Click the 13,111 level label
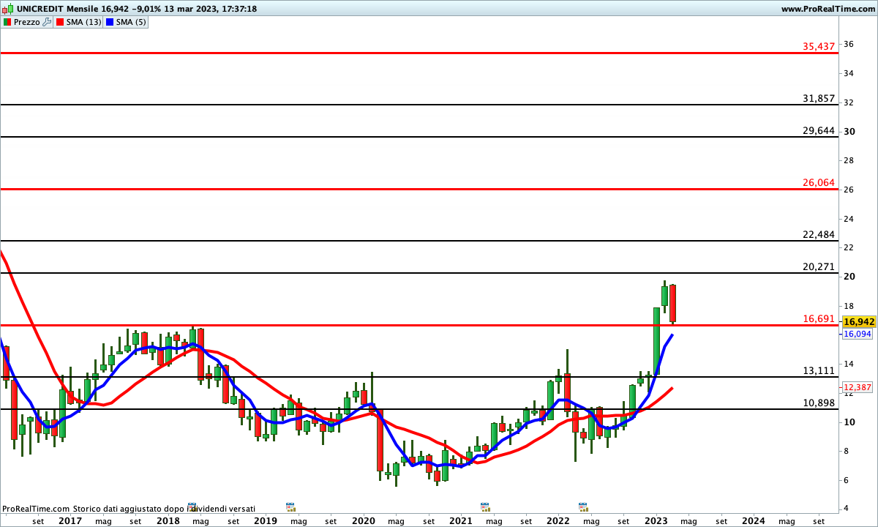878x527 pixels. click(819, 370)
